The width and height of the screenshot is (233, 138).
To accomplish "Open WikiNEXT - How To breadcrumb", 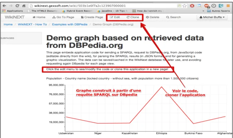I will coord(32,24).
